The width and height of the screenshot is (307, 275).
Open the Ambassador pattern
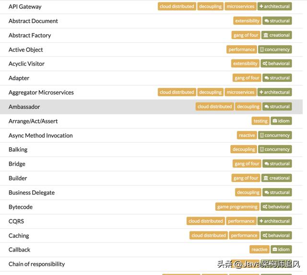coord(24,107)
